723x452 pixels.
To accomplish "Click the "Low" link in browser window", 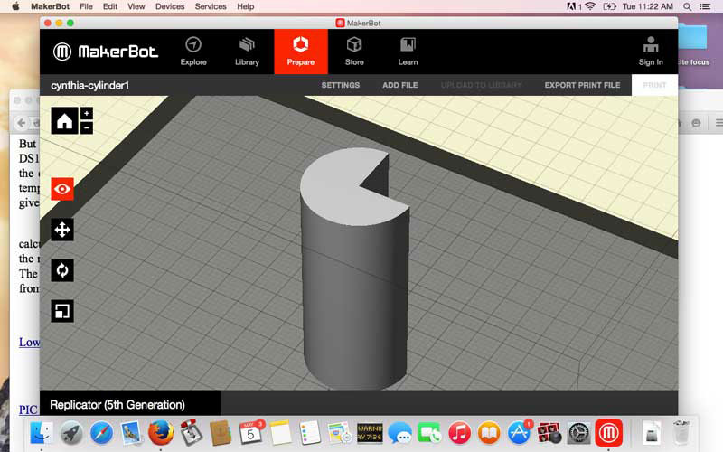I will [29, 343].
